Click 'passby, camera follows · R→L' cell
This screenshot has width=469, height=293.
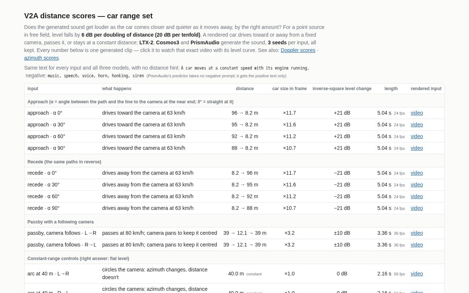coord(62,245)
